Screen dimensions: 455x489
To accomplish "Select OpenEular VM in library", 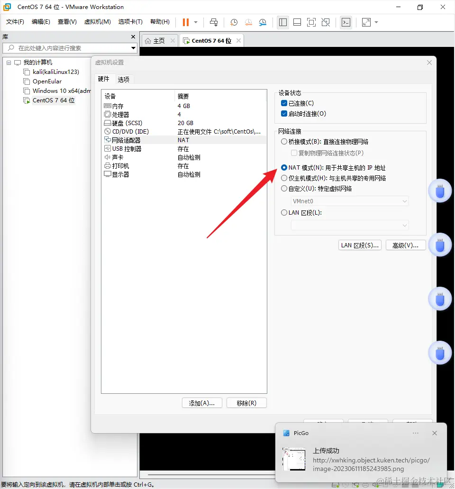I will [x=47, y=81].
